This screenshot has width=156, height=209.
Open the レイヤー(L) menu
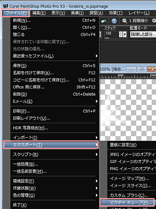pos(139,13)
